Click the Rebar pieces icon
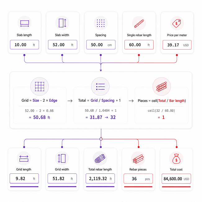The width and height of the screenshot is (202, 202). point(138,159)
